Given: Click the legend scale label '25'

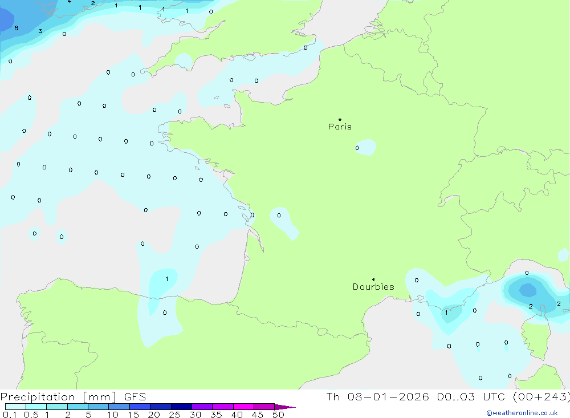Looking at the screenshot, I should 174,415.
